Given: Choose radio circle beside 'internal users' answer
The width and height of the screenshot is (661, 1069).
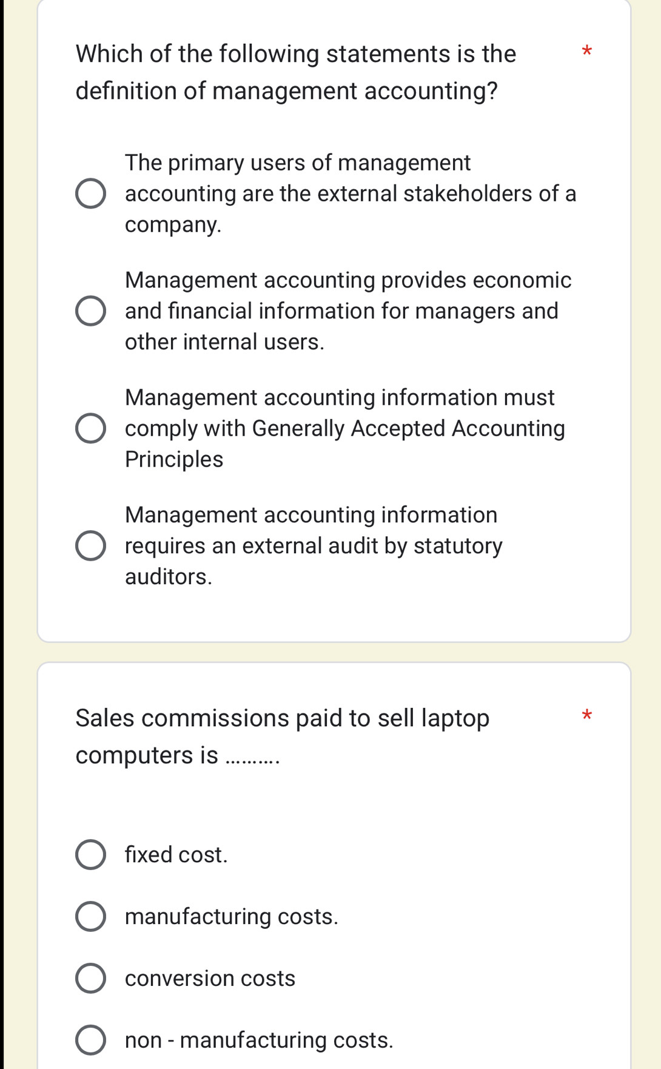Looking at the screenshot, I should click(x=90, y=311).
